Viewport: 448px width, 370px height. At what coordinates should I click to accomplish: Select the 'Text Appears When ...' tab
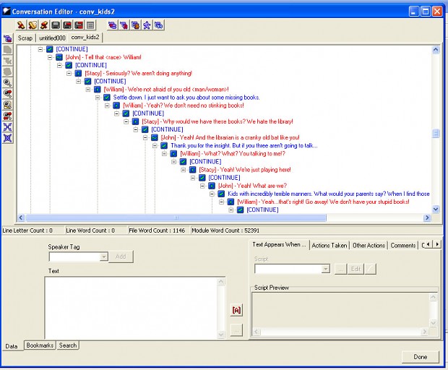(x=279, y=244)
